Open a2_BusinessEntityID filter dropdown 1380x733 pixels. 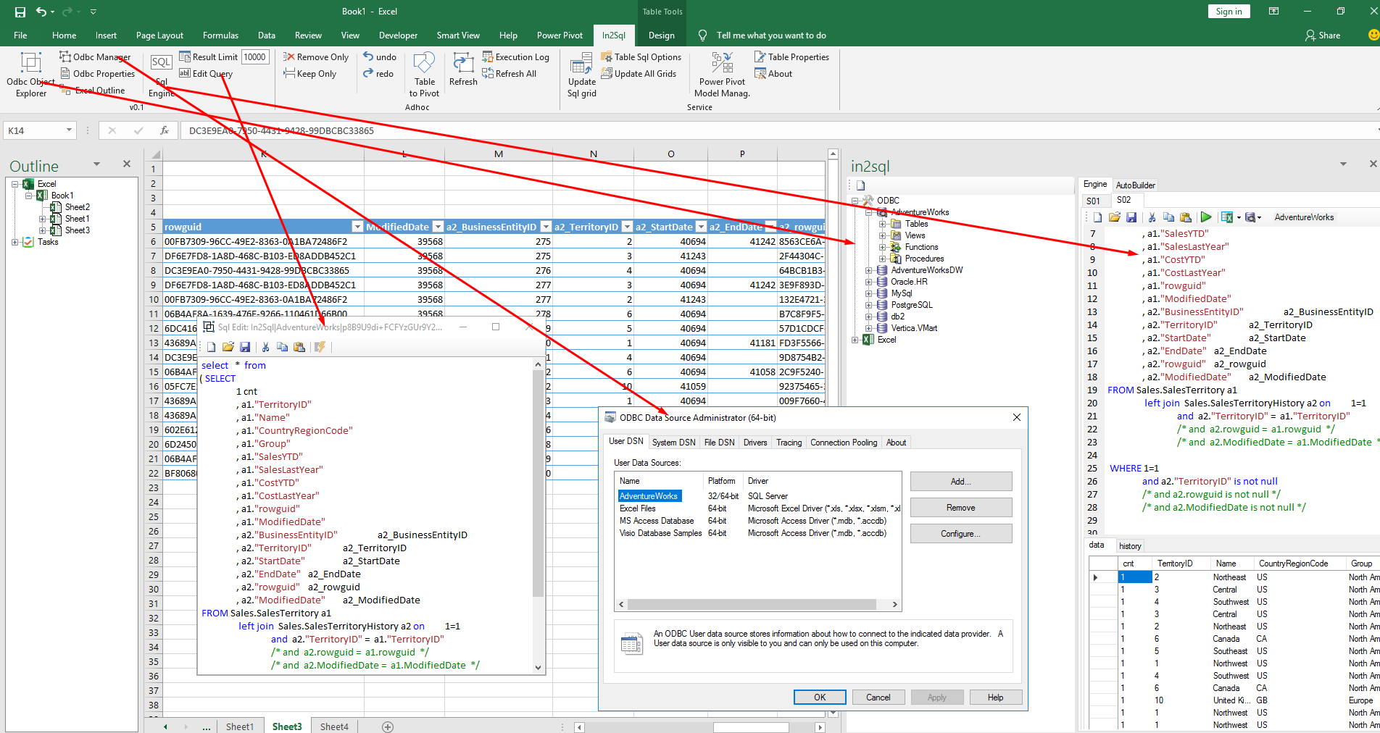[546, 227]
